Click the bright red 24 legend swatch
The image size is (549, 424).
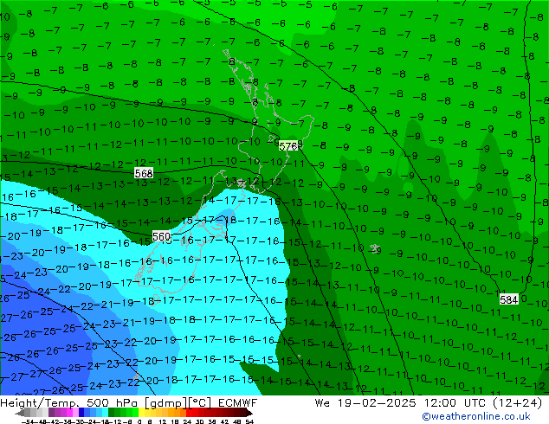(x=189, y=413)
